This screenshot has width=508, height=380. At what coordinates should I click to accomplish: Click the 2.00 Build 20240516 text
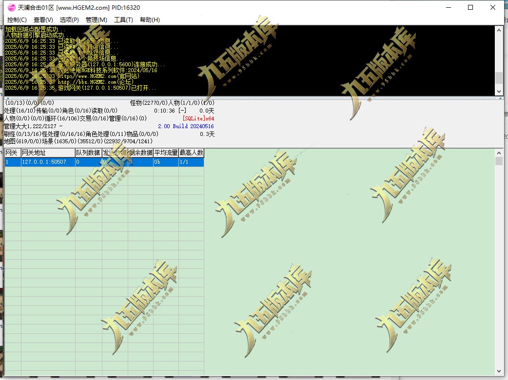(186, 126)
